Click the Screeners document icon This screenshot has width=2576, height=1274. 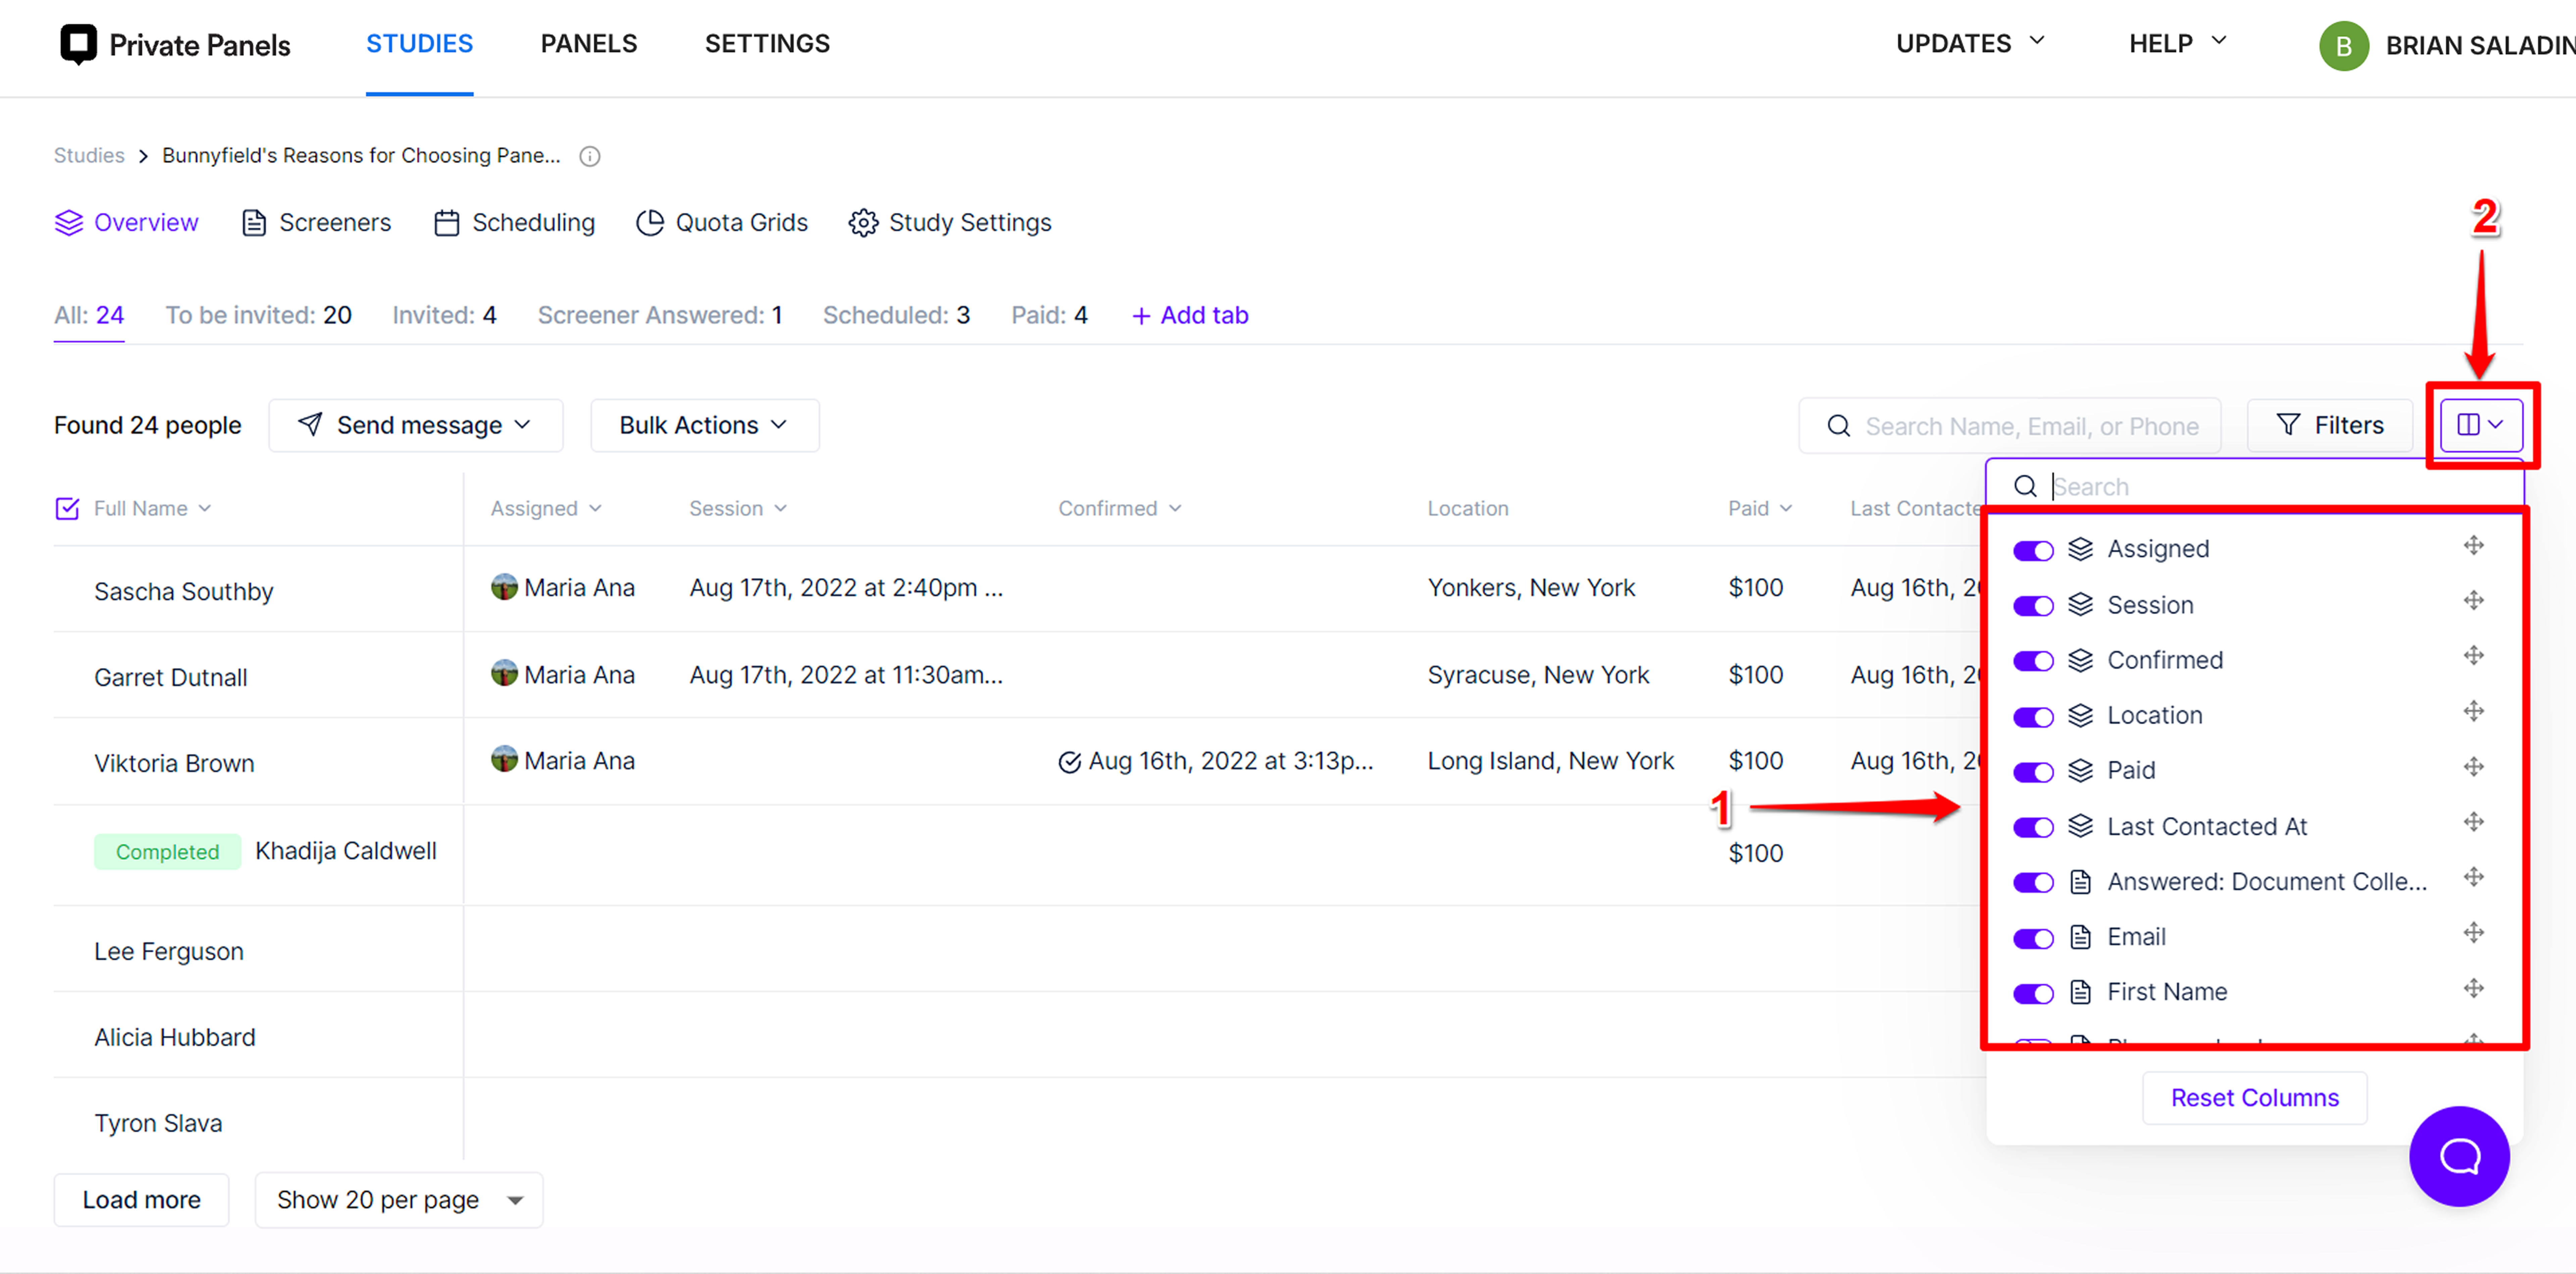254,223
